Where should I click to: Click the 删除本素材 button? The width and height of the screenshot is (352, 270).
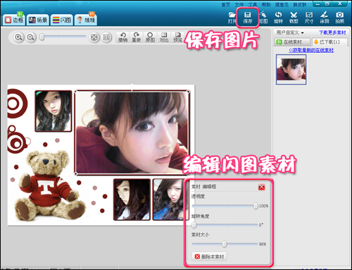(210, 257)
